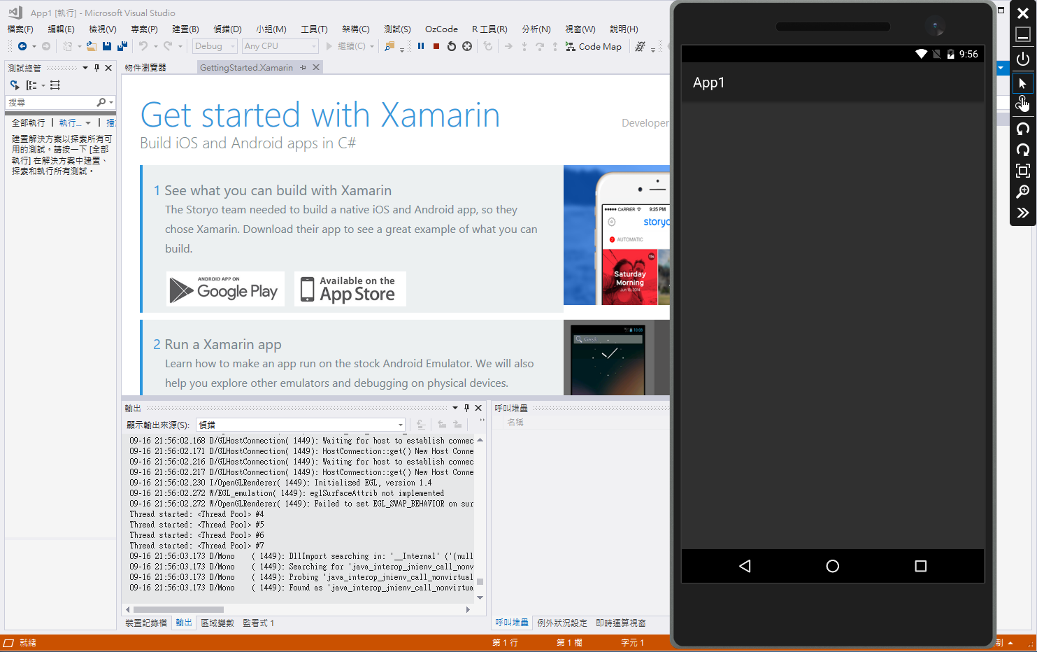Click the search magnifier in Test Explorer
This screenshot has width=1037, height=652.
pyautogui.click(x=101, y=102)
